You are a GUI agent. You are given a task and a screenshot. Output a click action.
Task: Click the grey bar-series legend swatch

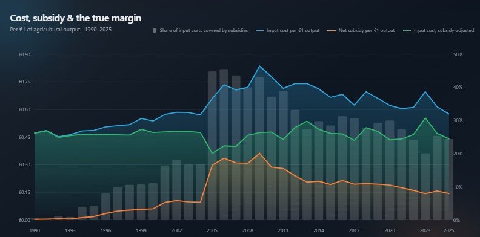[155, 31]
